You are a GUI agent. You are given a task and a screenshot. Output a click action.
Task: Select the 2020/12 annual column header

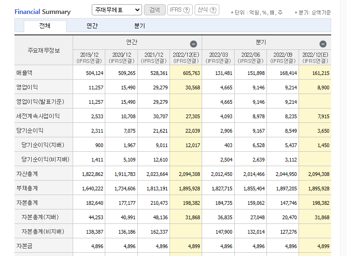point(122,57)
